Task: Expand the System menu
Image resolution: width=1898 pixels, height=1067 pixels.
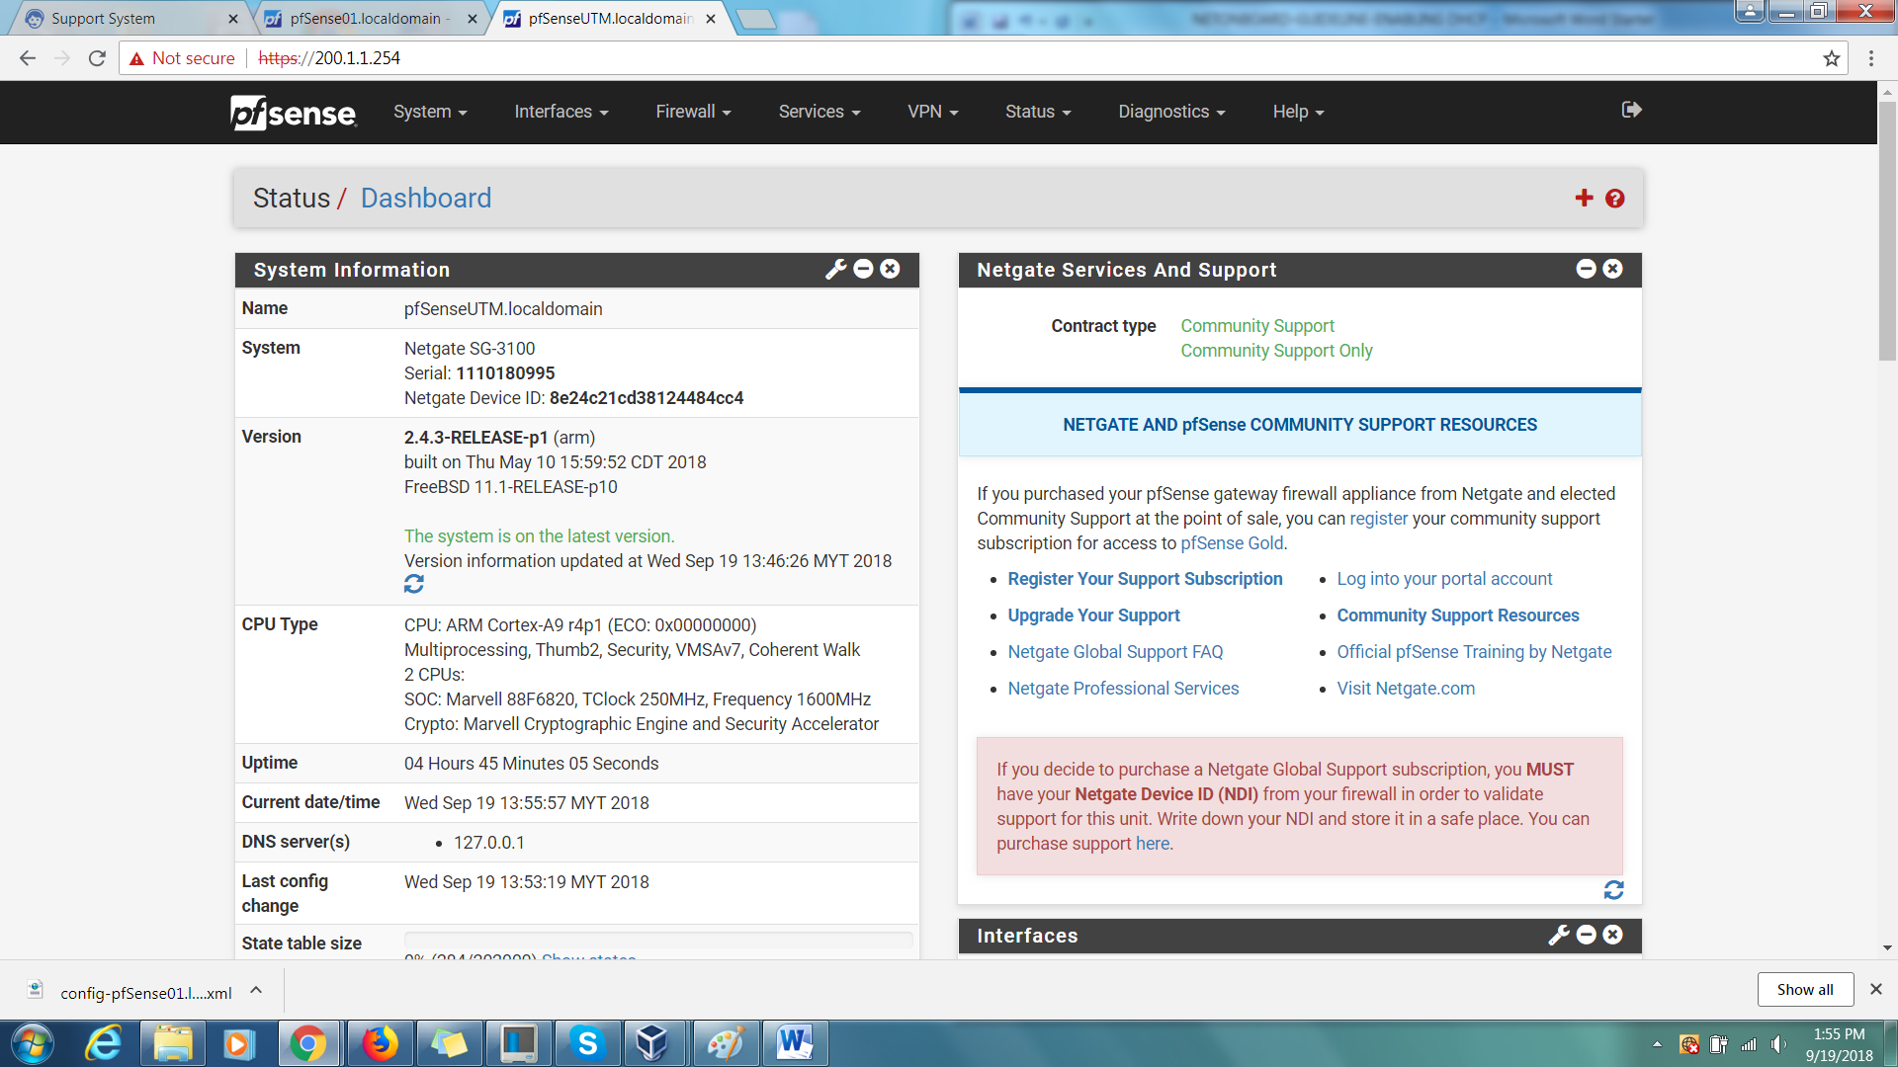Action: coord(430,113)
